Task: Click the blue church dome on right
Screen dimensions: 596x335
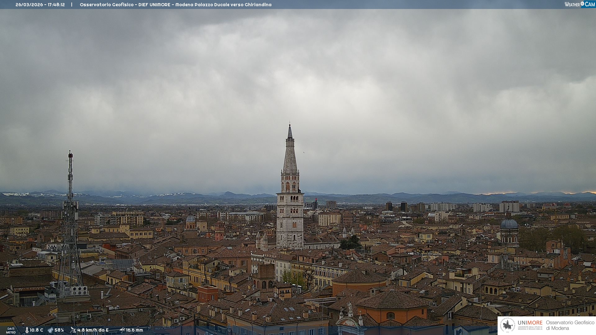Action: (x=509, y=224)
